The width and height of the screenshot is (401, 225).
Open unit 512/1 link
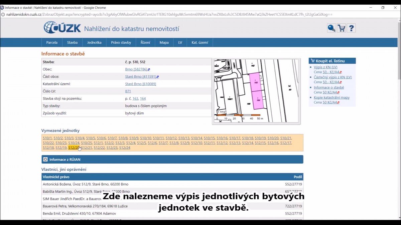(x=98, y=143)
